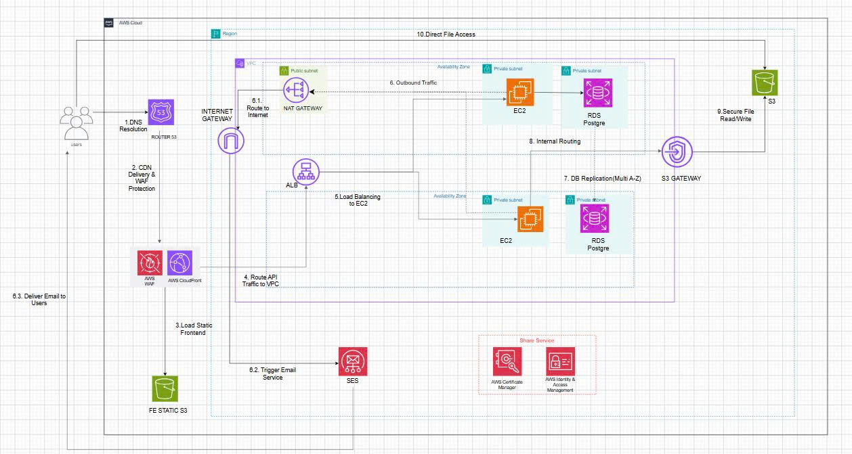Select the '5.Load Balancing to EC2' label
Image resolution: width=852 pixels, height=454 pixels.
coord(357,199)
